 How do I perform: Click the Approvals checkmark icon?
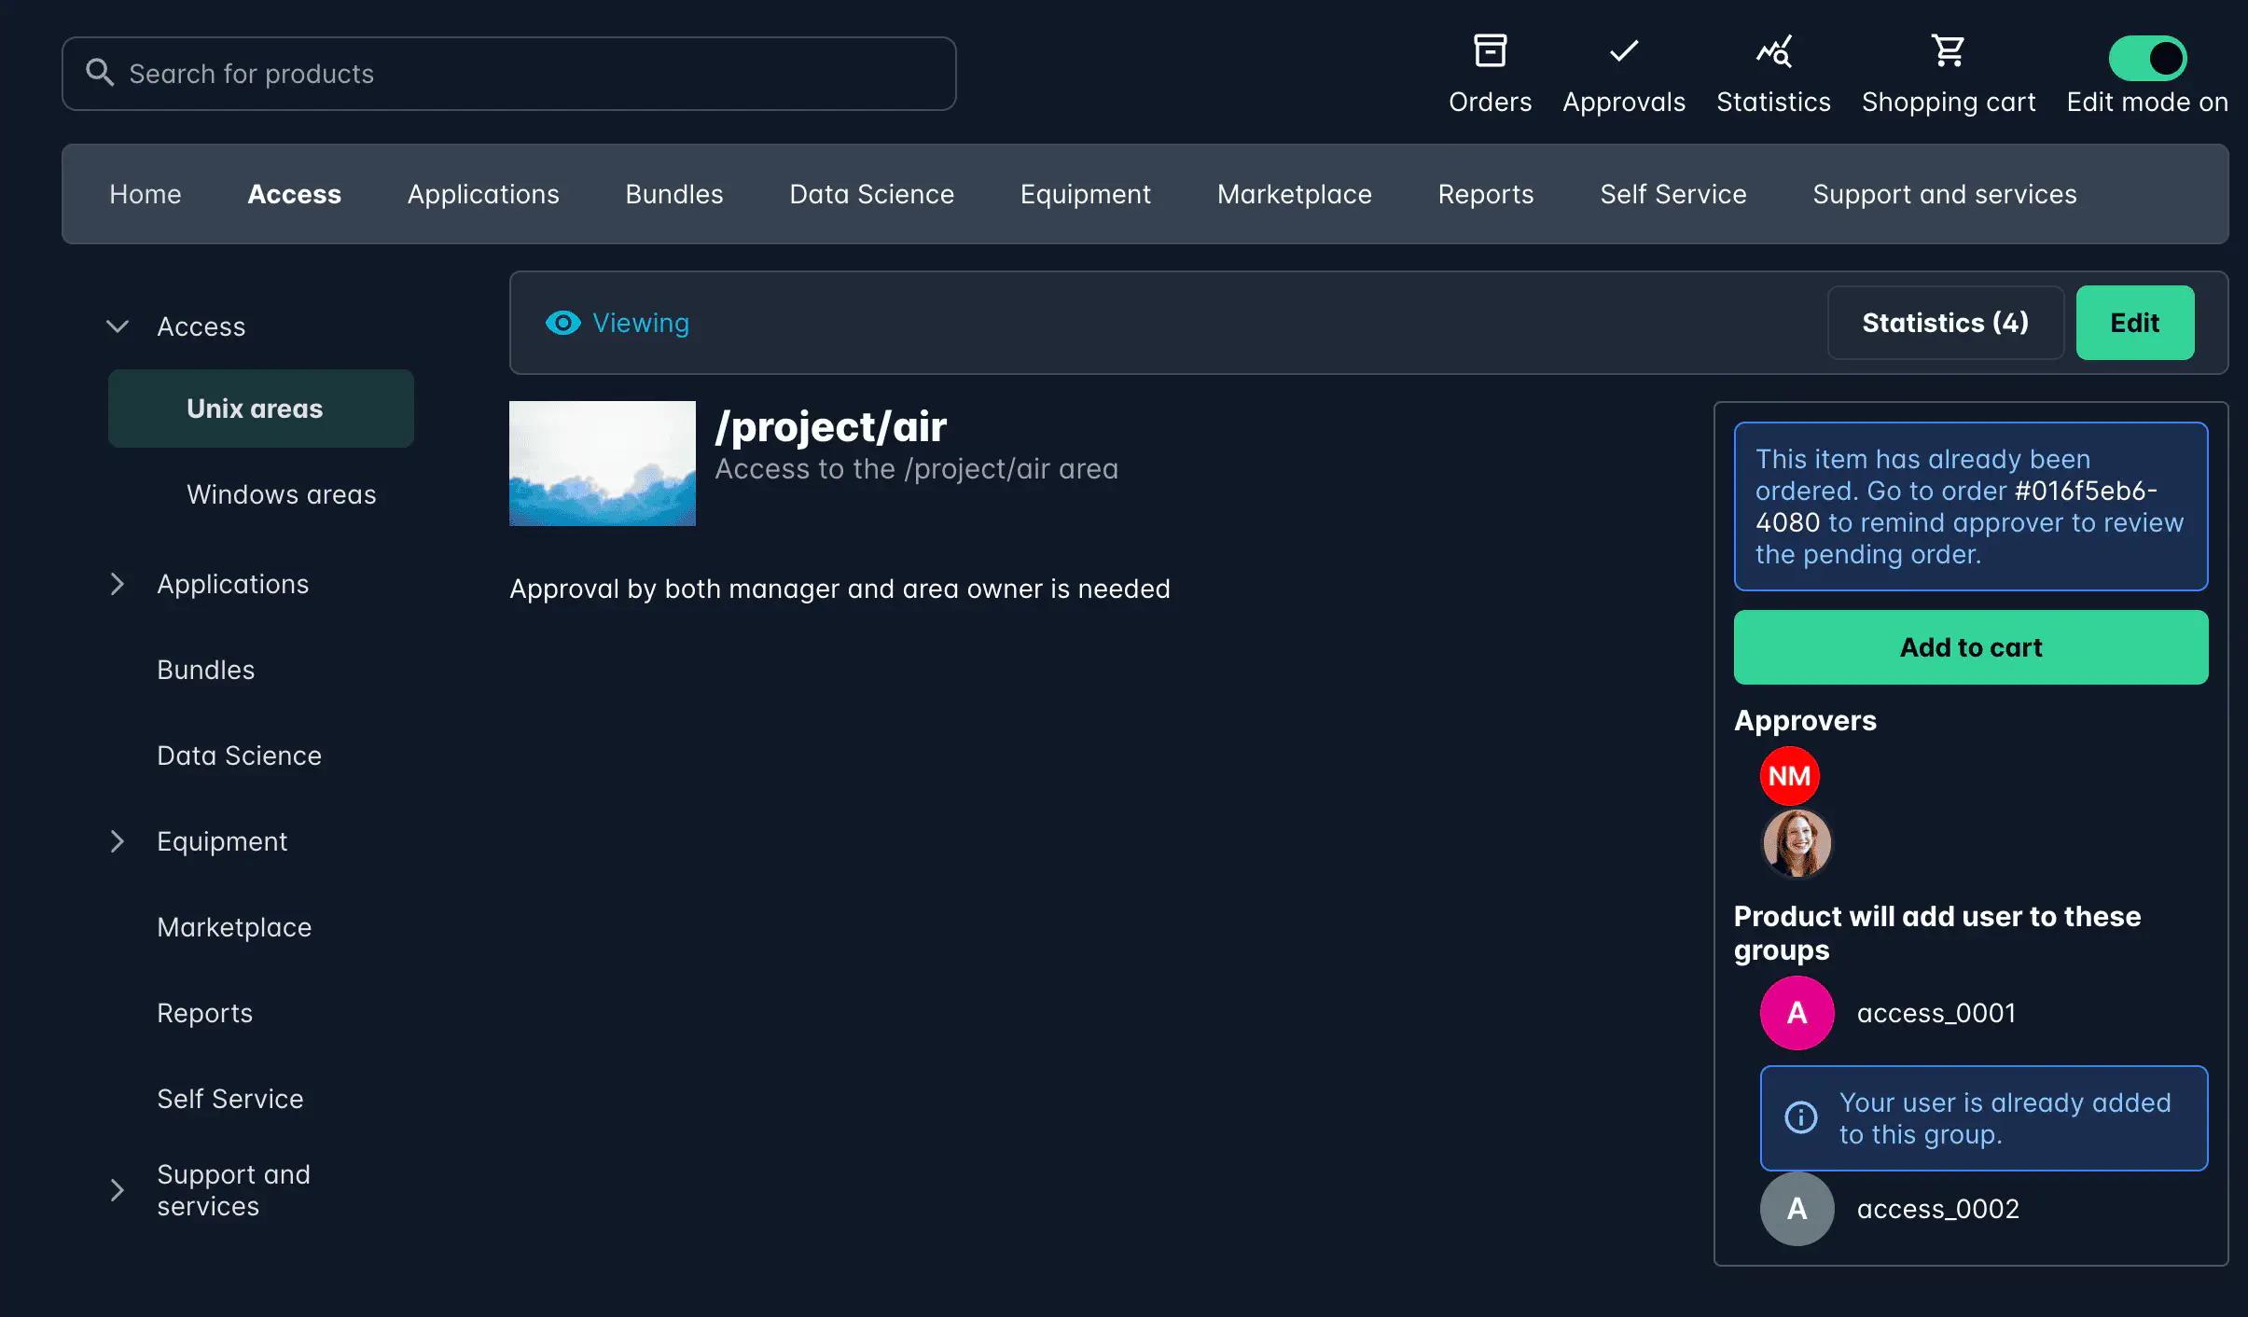pyautogui.click(x=1622, y=51)
